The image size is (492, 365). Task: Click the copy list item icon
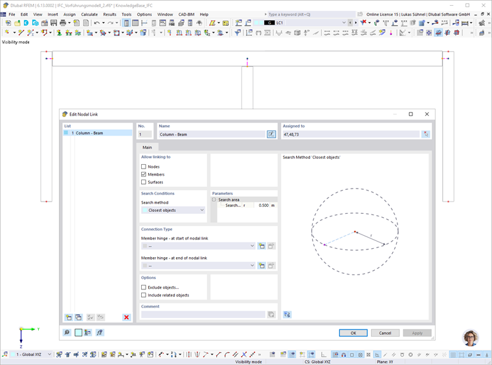[78, 317]
